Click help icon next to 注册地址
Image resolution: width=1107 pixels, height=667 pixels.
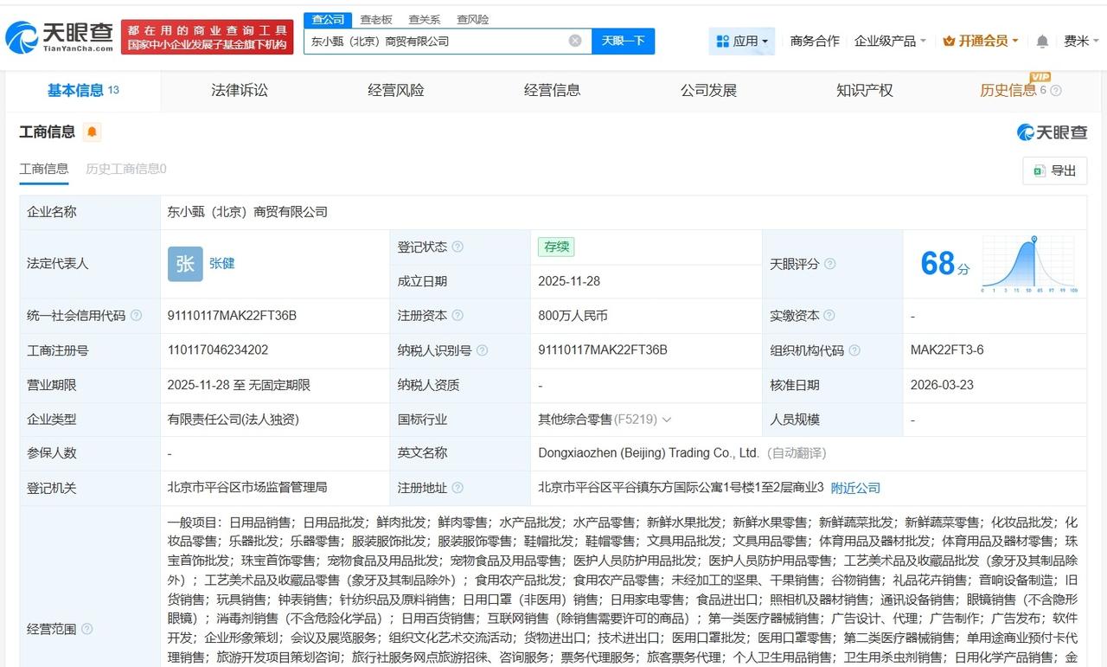458,488
